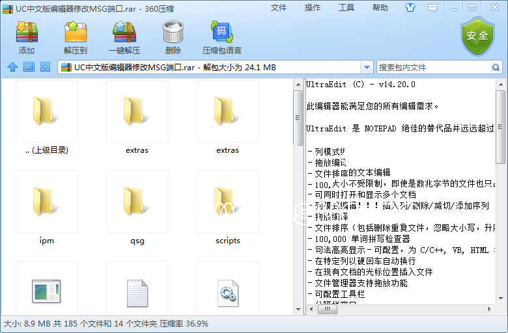The width and height of the screenshot is (508, 333).
Task: Switch to thumbnail grid view icon
Action: (45, 67)
